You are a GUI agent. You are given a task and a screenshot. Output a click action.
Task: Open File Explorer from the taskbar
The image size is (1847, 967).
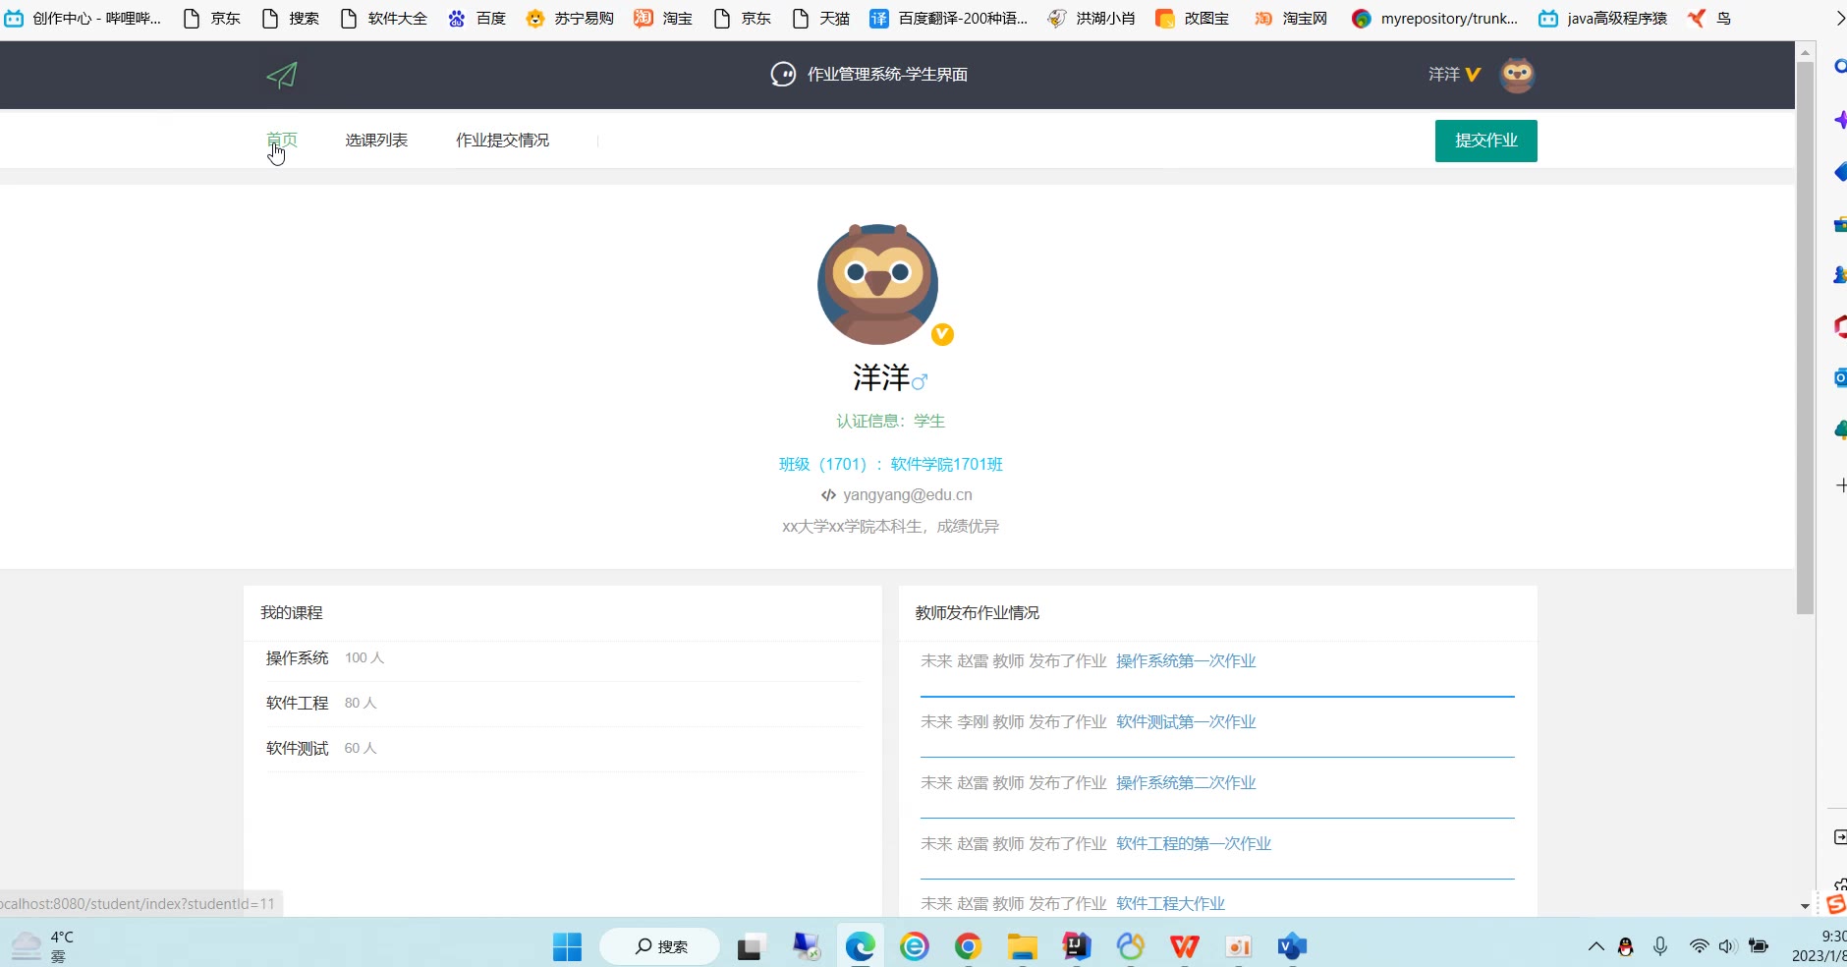(1022, 946)
